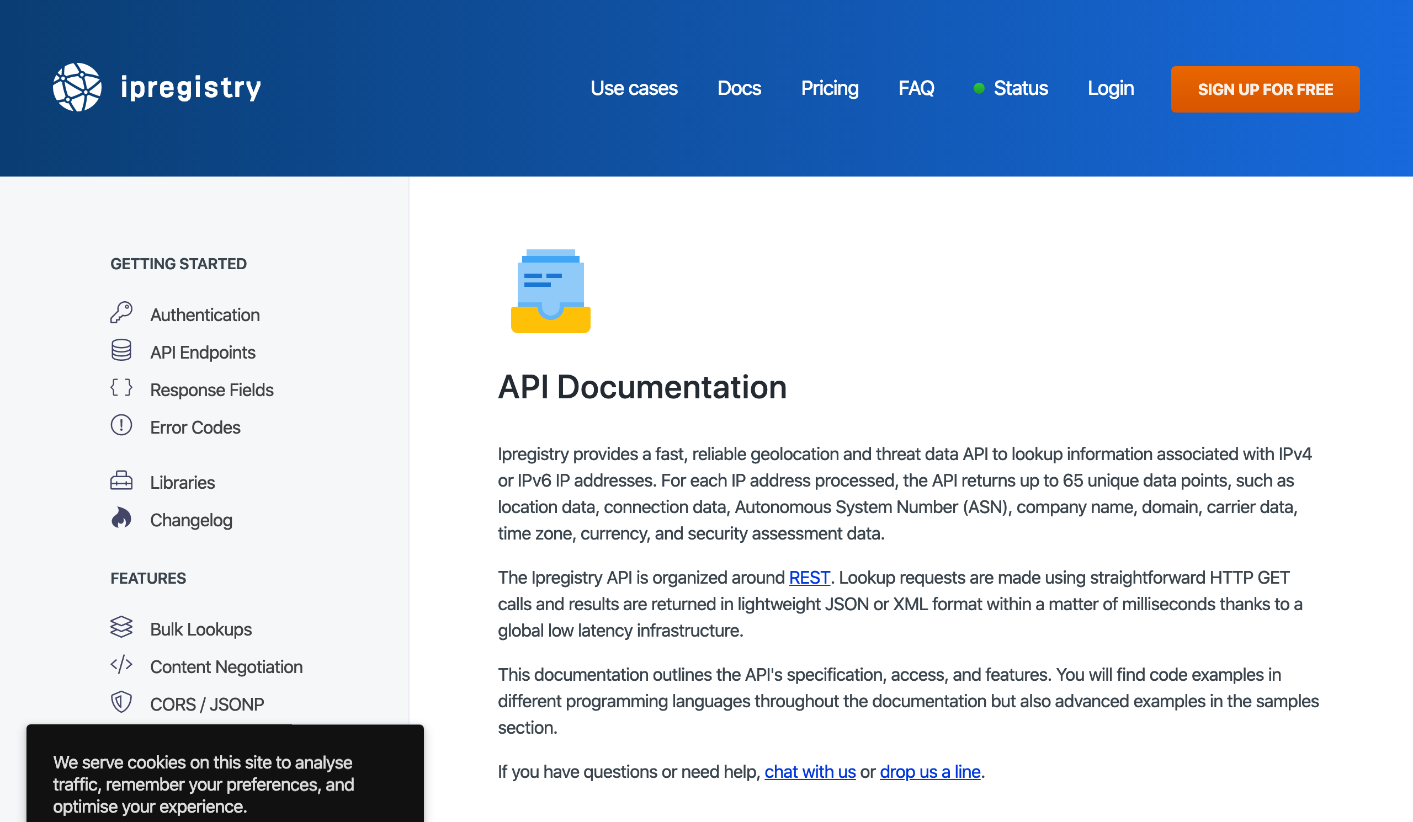Open the FAQ navigation link
The width and height of the screenshot is (1413, 822).
click(916, 88)
